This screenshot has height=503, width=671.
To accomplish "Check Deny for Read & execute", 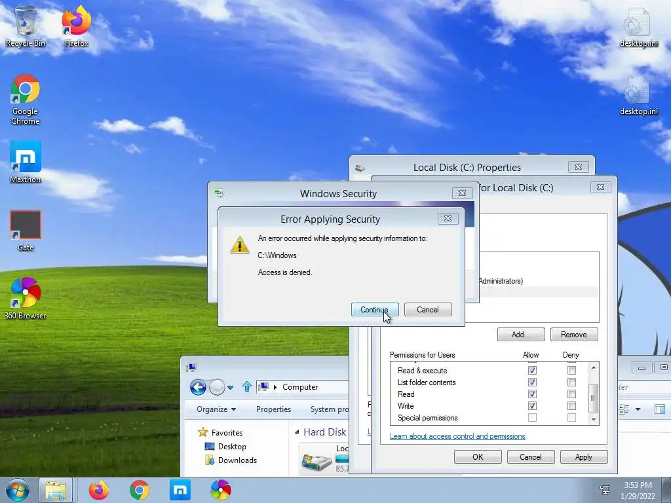I will point(571,371).
